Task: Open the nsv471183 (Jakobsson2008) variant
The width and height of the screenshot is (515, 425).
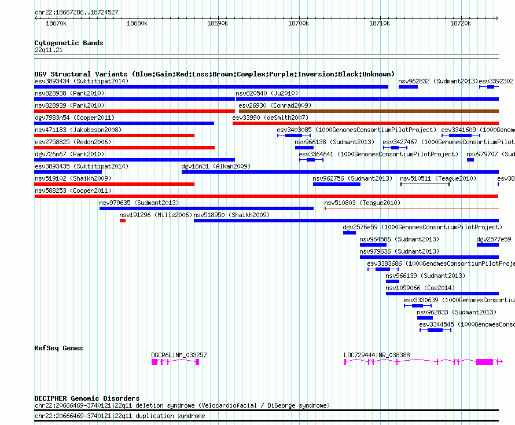Action: point(115,135)
